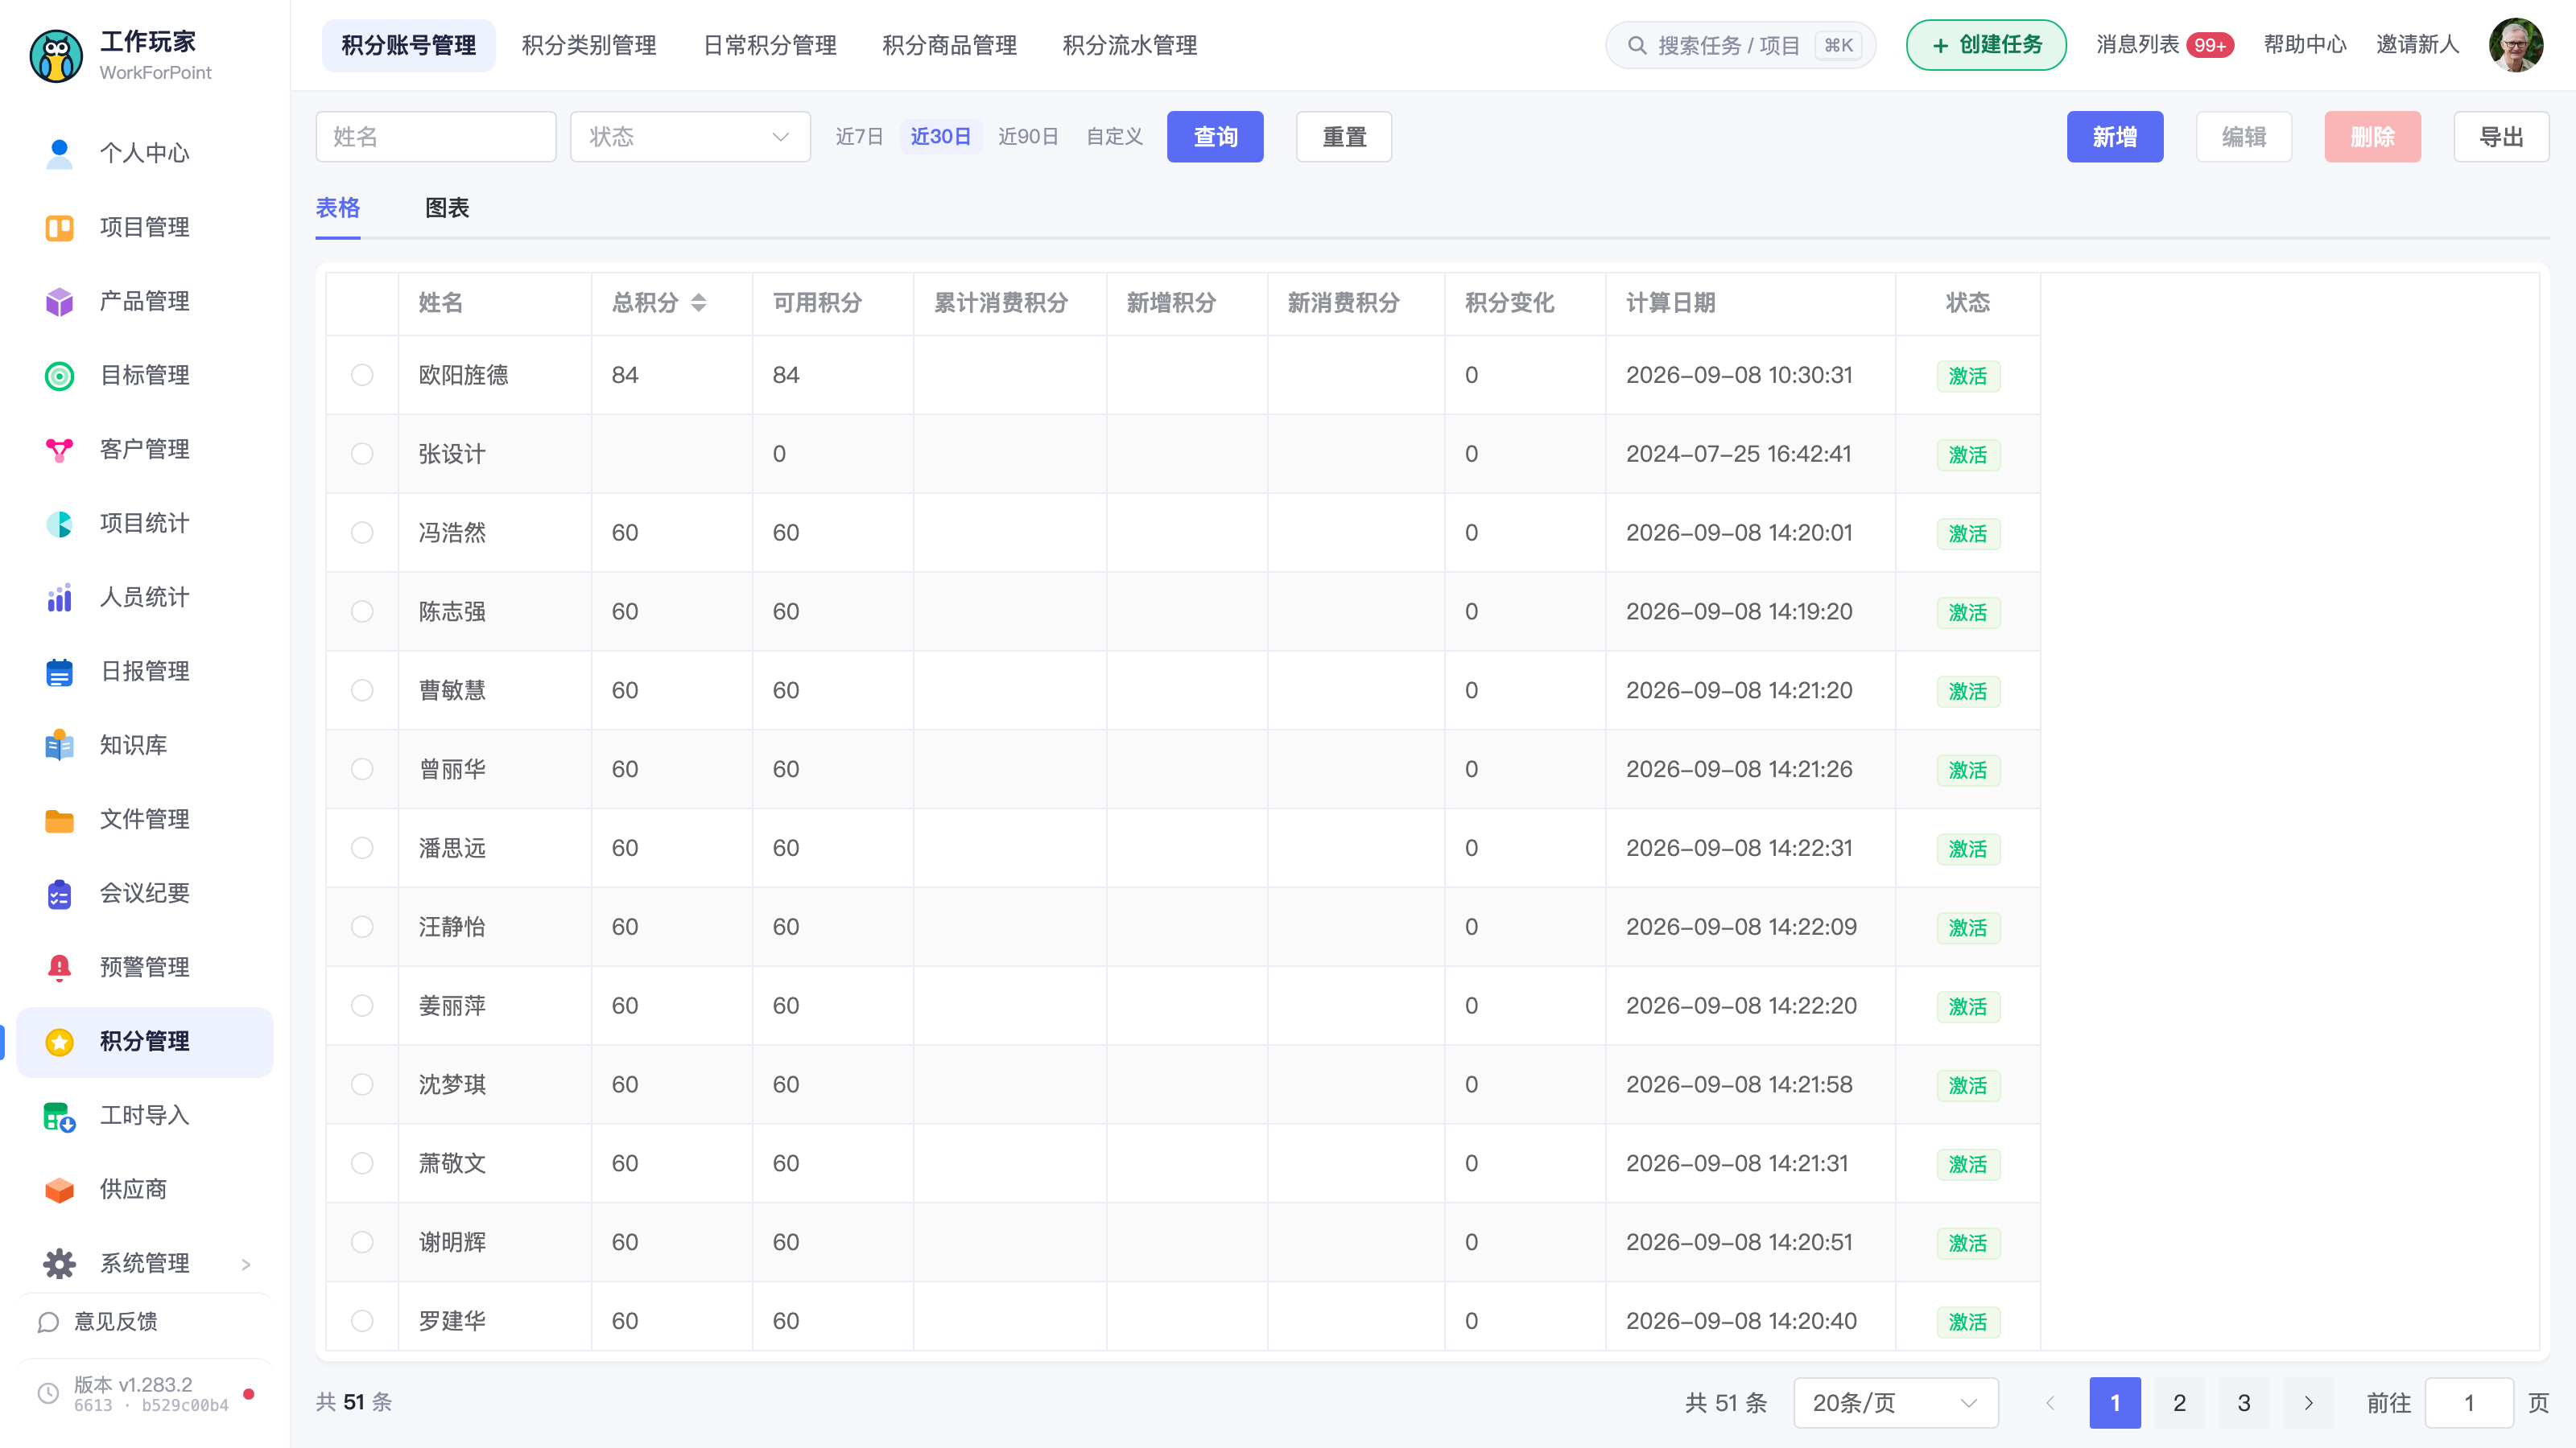Click the 姓名 input field
The image size is (2576, 1448).
[x=436, y=137]
